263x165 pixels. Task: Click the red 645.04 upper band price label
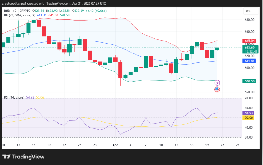pos(250,41)
